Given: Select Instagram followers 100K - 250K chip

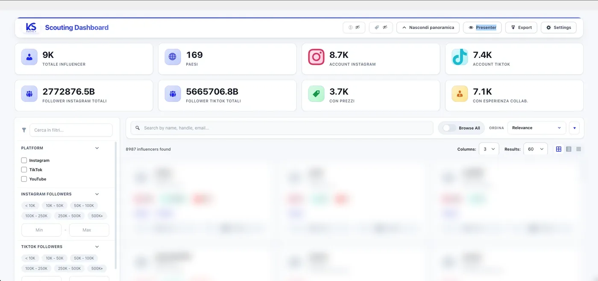Looking at the screenshot, I should tap(36, 216).
